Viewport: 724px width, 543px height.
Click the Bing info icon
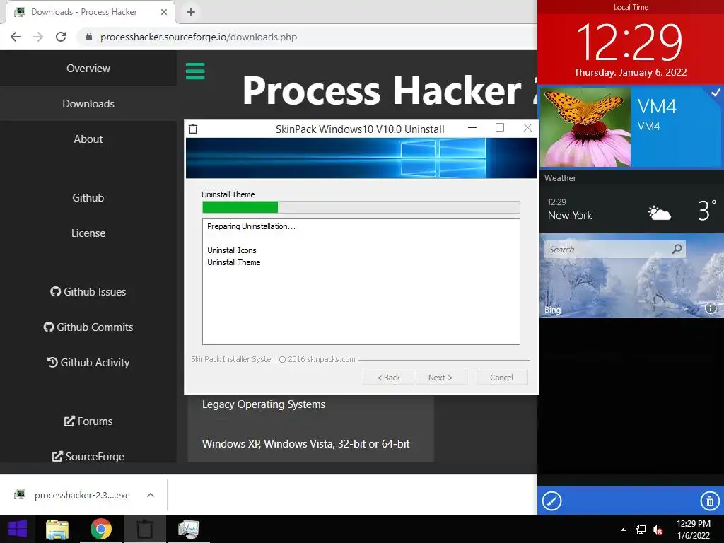711,308
